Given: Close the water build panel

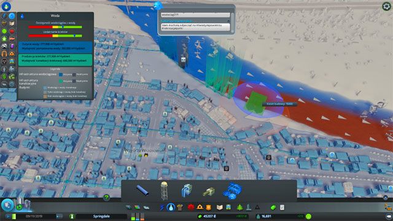Looking at the screenshot, I should coord(386,198).
